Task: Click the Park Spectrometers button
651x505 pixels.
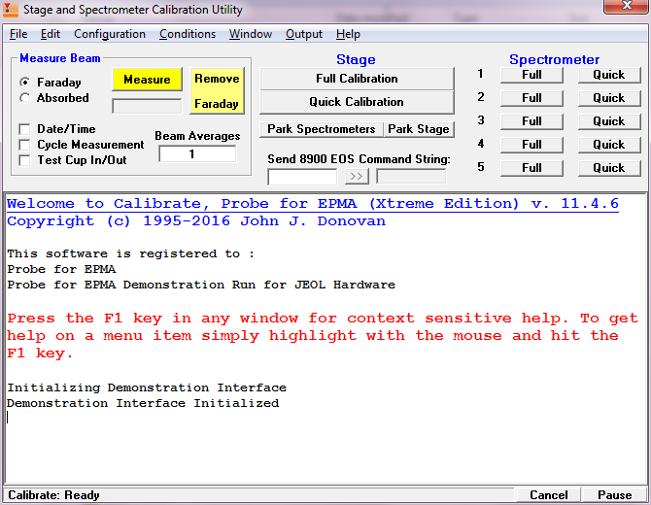Action: click(x=321, y=129)
